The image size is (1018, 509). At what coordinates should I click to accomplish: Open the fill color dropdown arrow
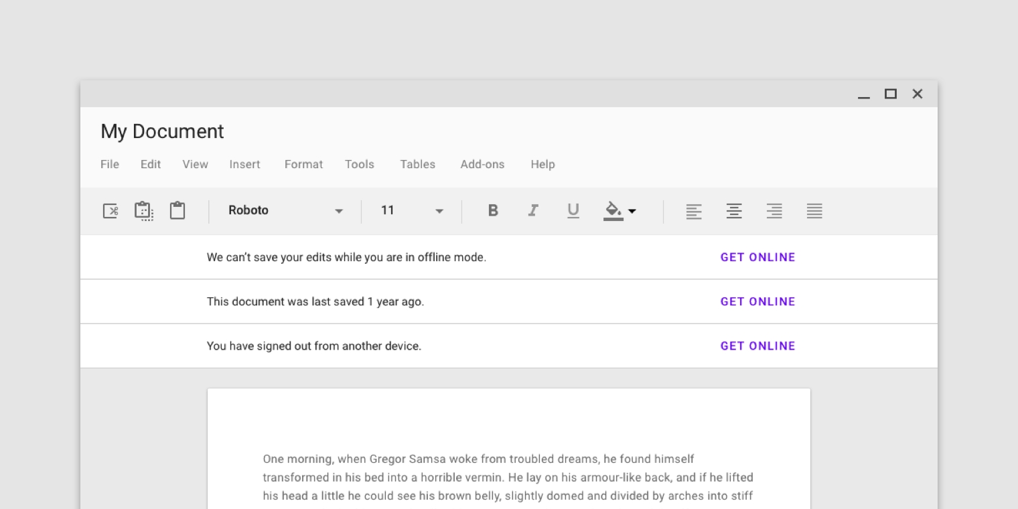[632, 211]
